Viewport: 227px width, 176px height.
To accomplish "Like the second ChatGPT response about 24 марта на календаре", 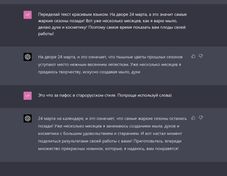I will click(193, 118).
